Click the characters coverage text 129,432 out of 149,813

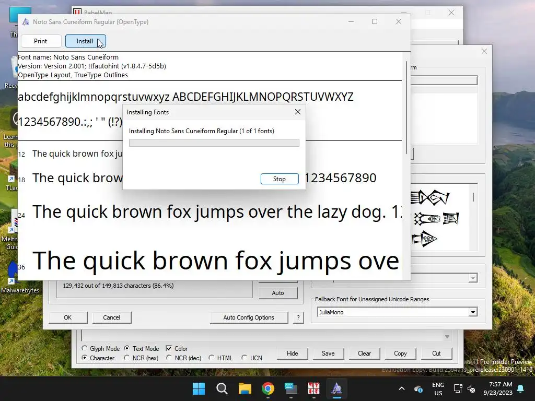click(x=118, y=286)
